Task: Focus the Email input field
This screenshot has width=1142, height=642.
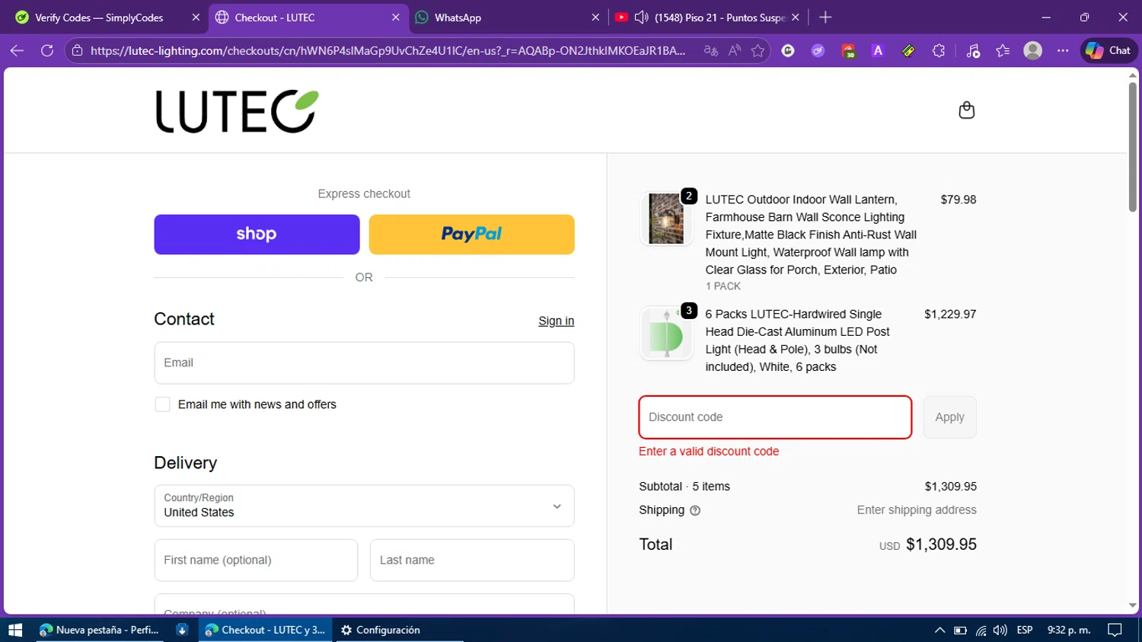Action: (364, 363)
